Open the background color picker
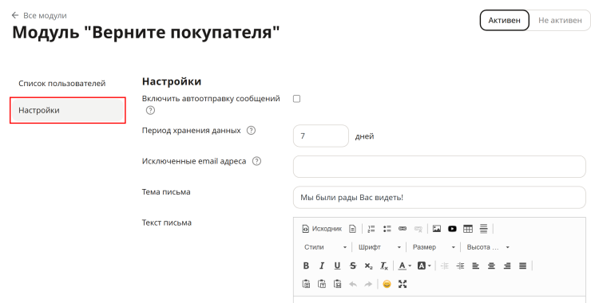Viewport: 591px width, 303px height. point(424,266)
